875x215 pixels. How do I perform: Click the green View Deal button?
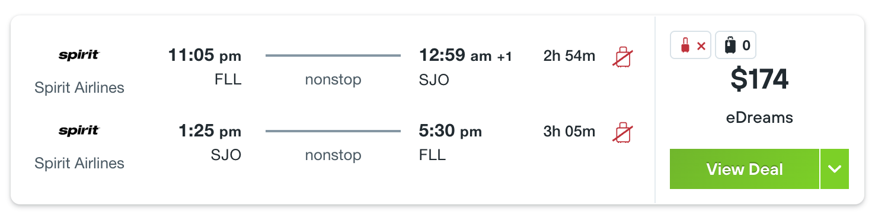tap(745, 169)
